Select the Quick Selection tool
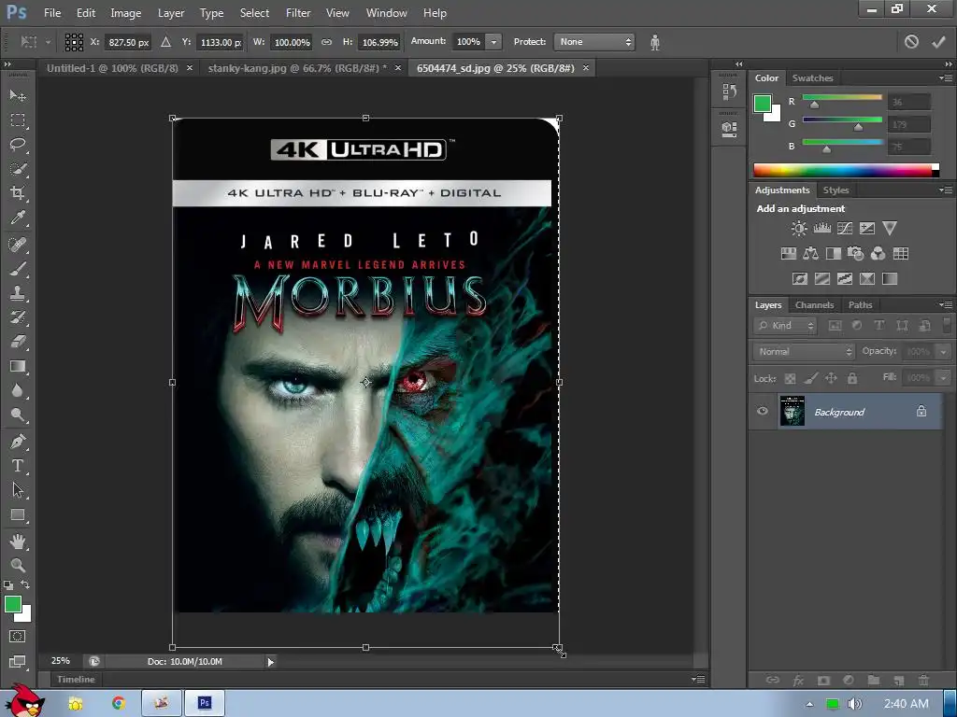 click(x=18, y=169)
